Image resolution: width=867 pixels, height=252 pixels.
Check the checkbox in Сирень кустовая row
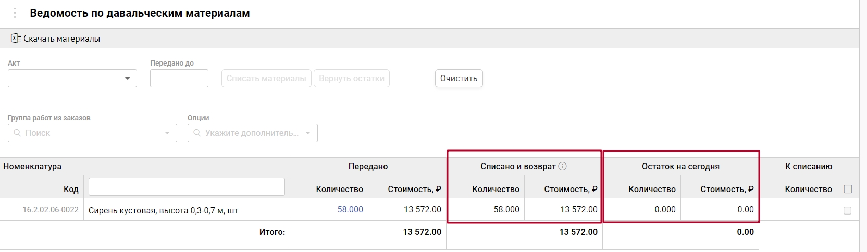pyautogui.click(x=847, y=210)
